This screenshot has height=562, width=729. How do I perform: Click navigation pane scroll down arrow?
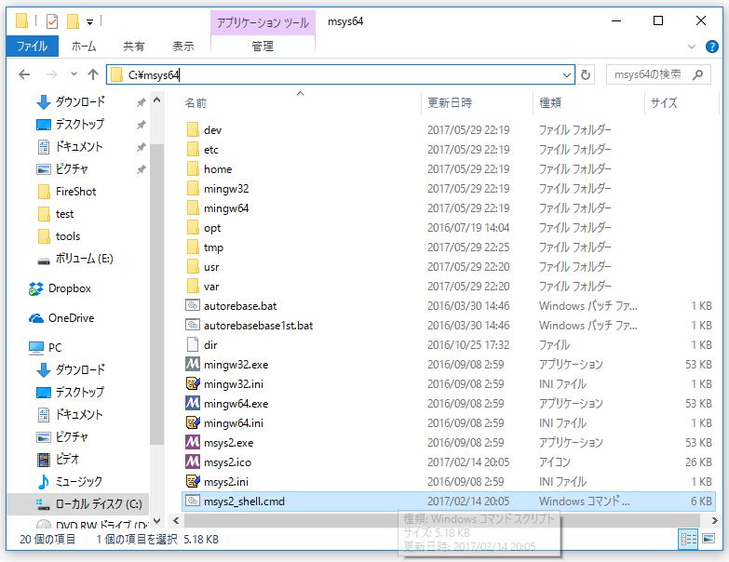tap(157, 521)
